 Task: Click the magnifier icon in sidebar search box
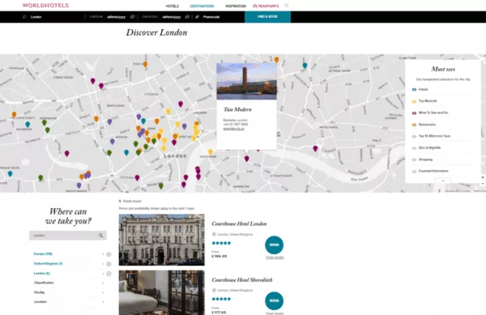coord(101,236)
